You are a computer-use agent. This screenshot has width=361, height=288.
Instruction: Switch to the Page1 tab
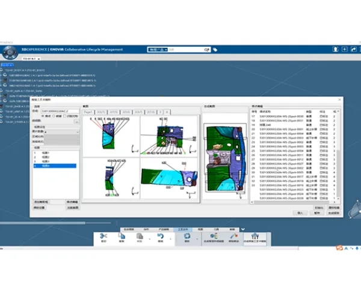click(88, 112)
